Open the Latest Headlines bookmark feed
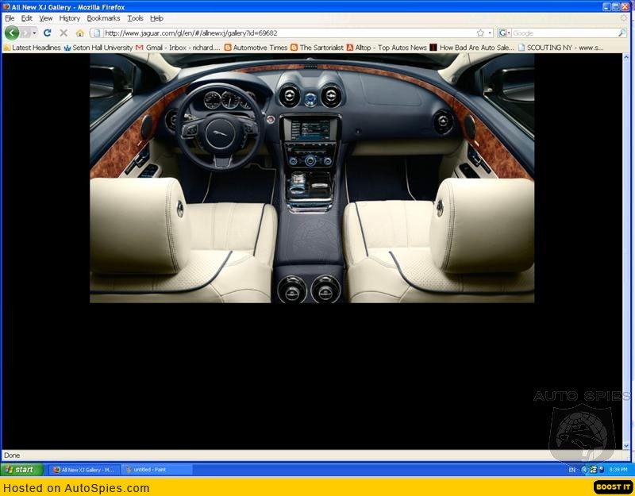The height and width of the screenshot is (496, 635). tap(32, 48)
